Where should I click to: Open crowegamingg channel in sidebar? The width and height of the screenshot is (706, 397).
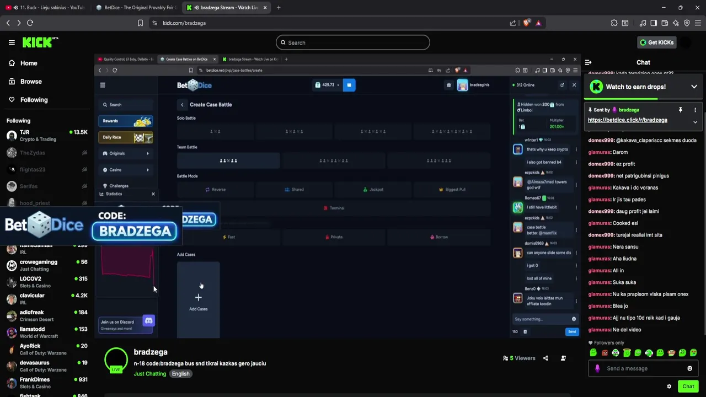click(x=46, y=265)
